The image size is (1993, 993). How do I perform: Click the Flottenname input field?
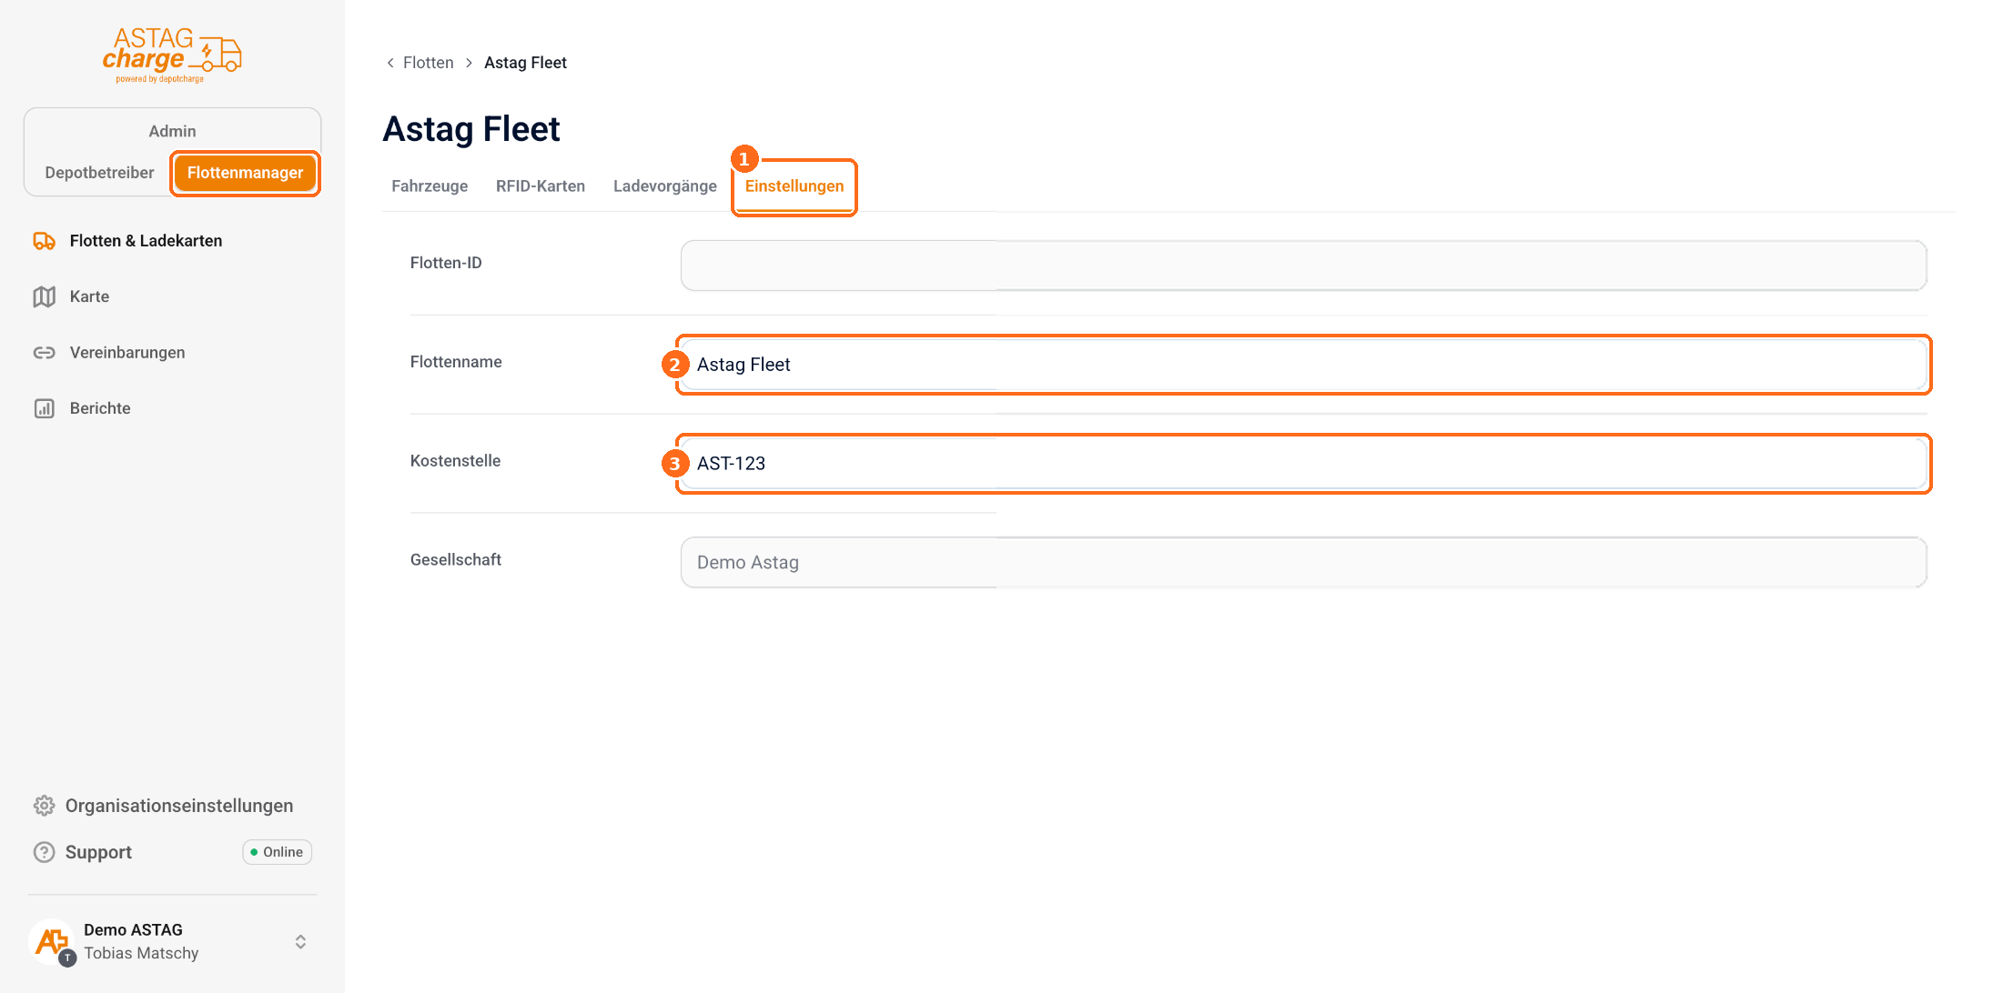point(1303,365)
